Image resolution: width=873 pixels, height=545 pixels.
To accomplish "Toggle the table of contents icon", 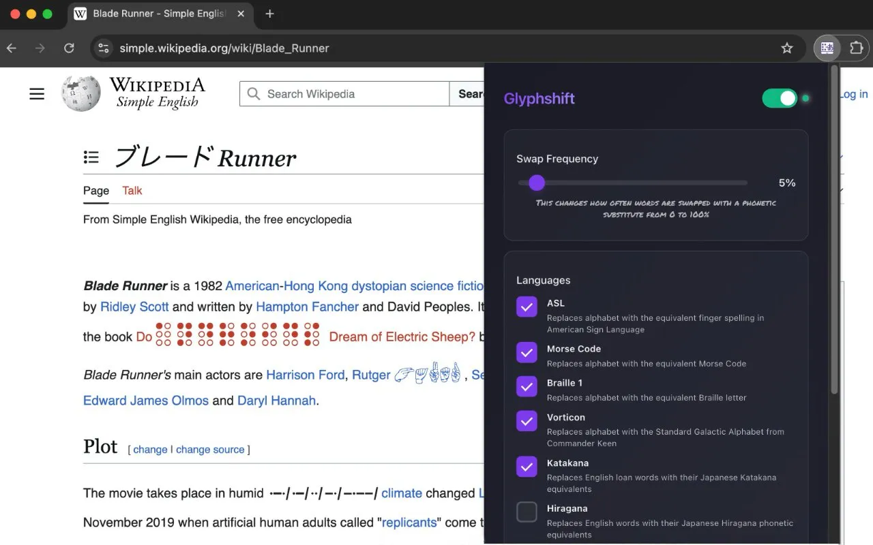I will tap(91, 157).
